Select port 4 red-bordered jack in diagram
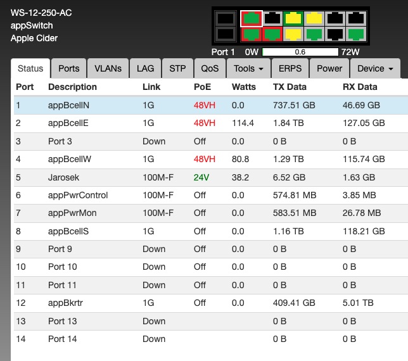The width and height of the screenshot is (408, 361). (272, 34)
